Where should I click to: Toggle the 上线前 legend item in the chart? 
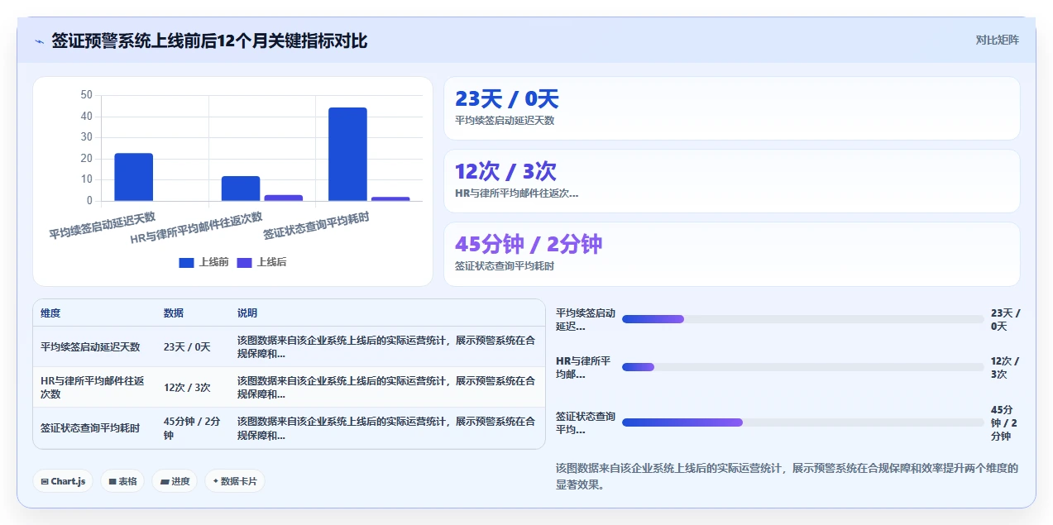pyautogui.click(x=203, y=262)
